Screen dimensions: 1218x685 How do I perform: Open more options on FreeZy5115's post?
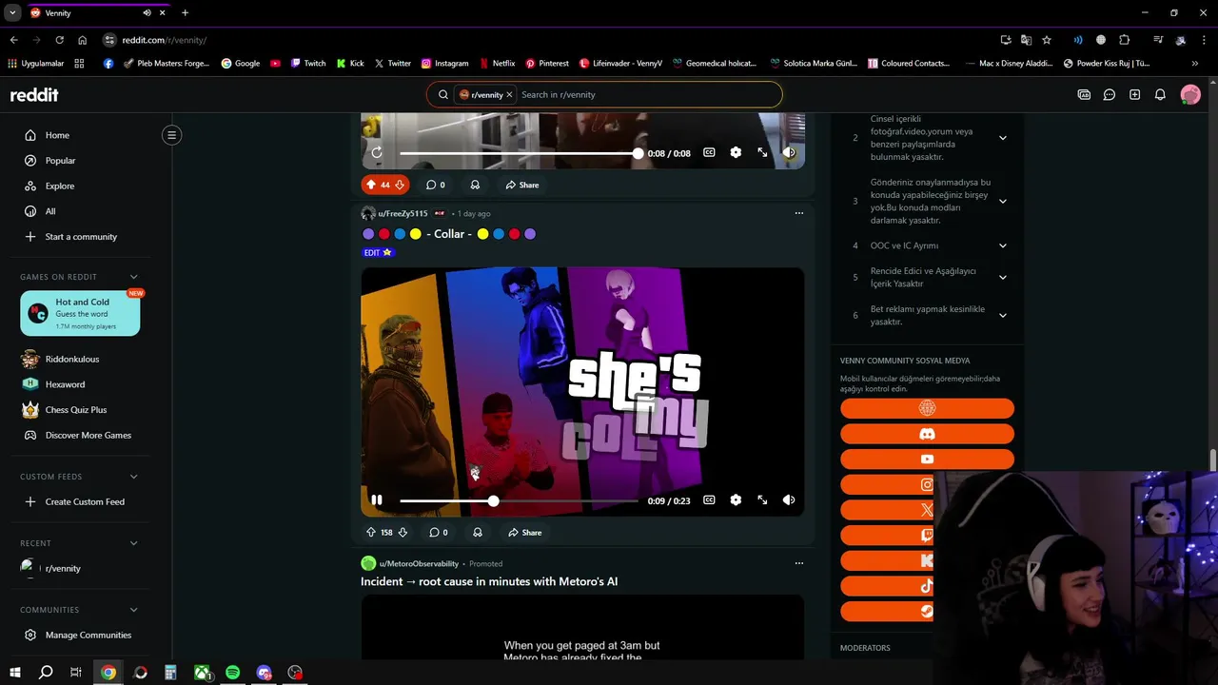click(798, 213)
